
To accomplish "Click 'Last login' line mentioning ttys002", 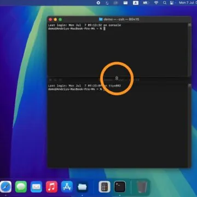I will tap(84, 86).
